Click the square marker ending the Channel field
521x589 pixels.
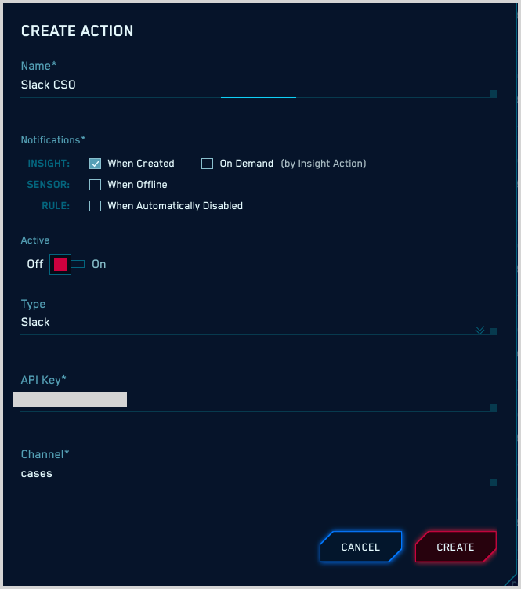[x=493, y=482]
